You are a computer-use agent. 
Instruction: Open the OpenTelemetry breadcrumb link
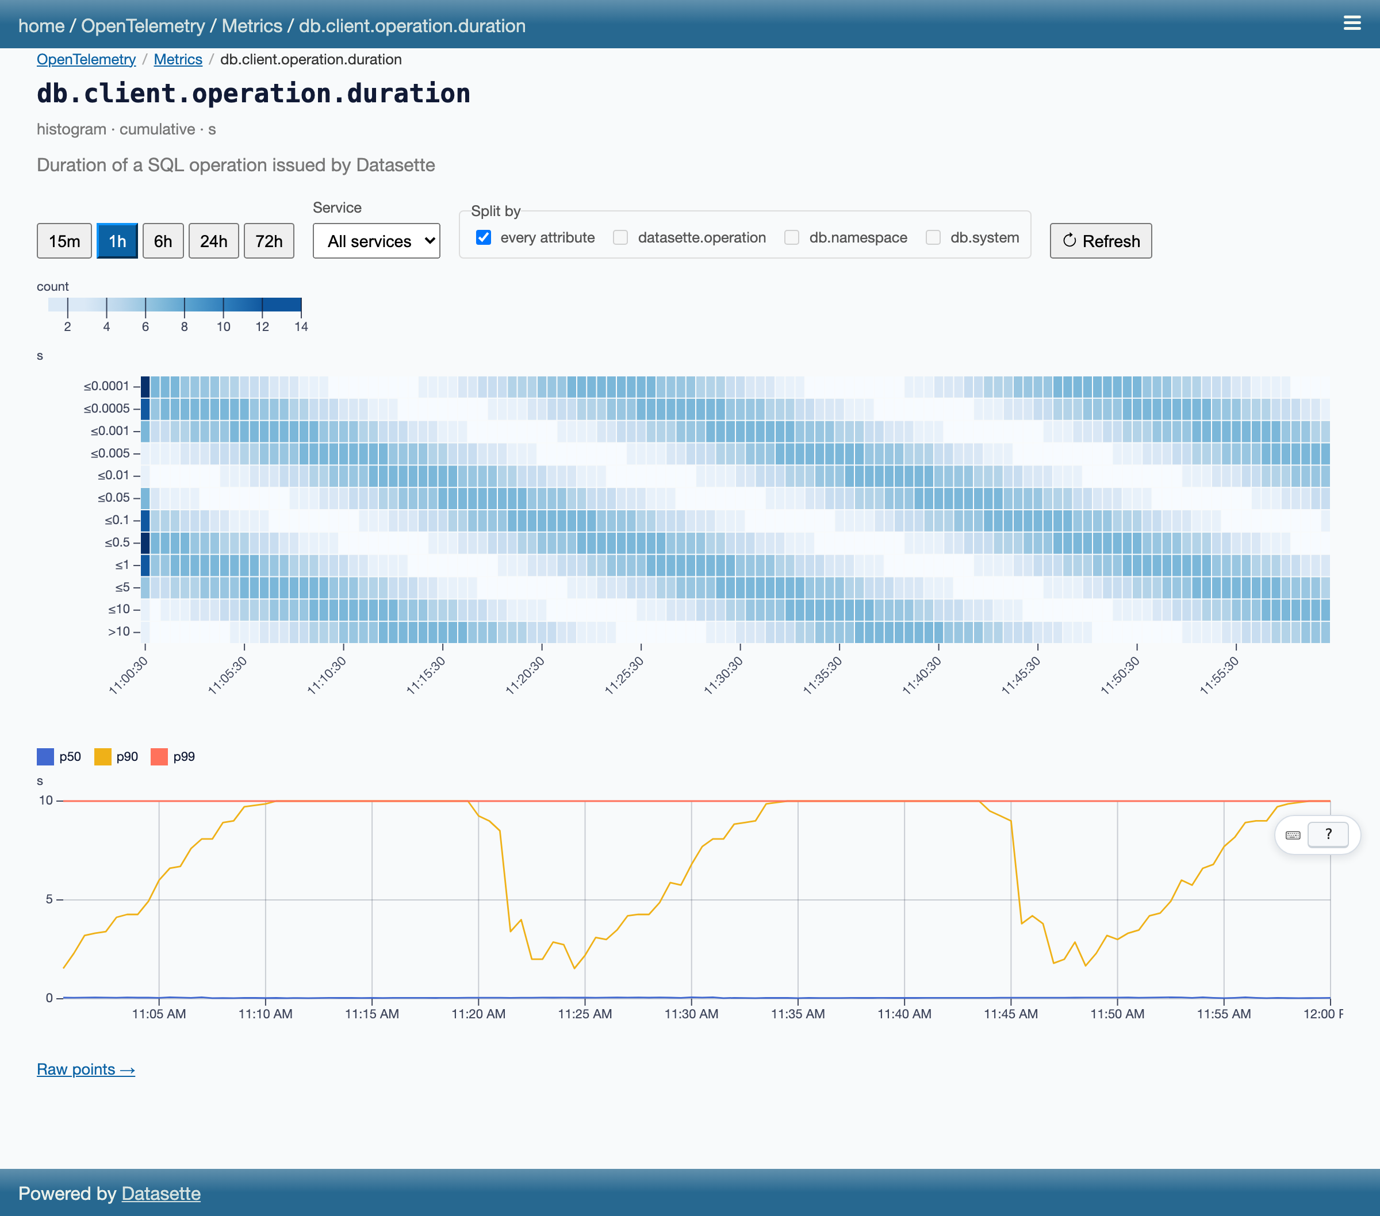(86, 59)
